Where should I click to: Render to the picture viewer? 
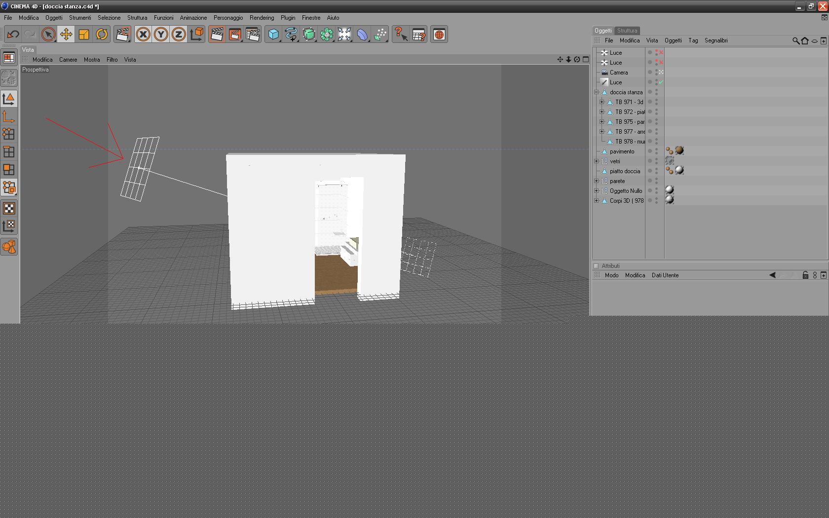(x=235, y=35)
